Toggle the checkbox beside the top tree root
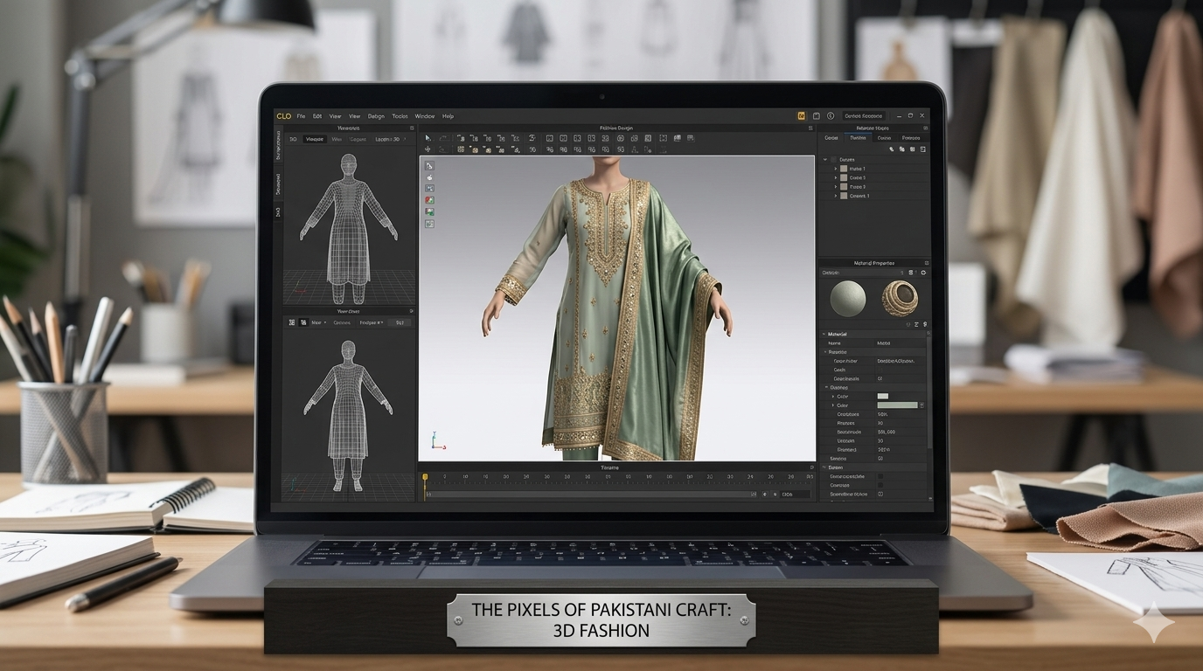 click(833, 160)
